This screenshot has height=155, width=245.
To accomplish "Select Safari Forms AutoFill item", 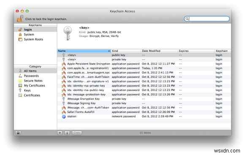I will point(144,112).
